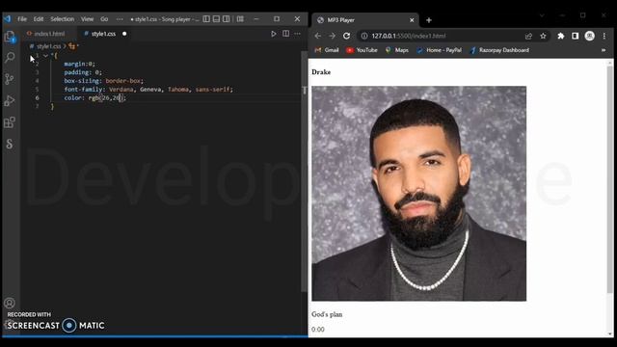617x347 pixels.
Task: Split the editor to the right
Action: click(286, 34)
